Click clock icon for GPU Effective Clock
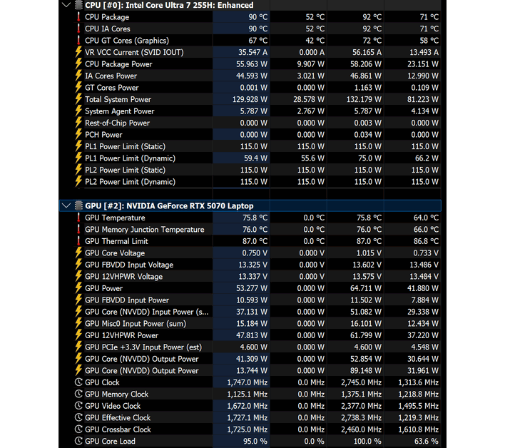This screenshot has width=505, height=448. (x=78, y=417)
